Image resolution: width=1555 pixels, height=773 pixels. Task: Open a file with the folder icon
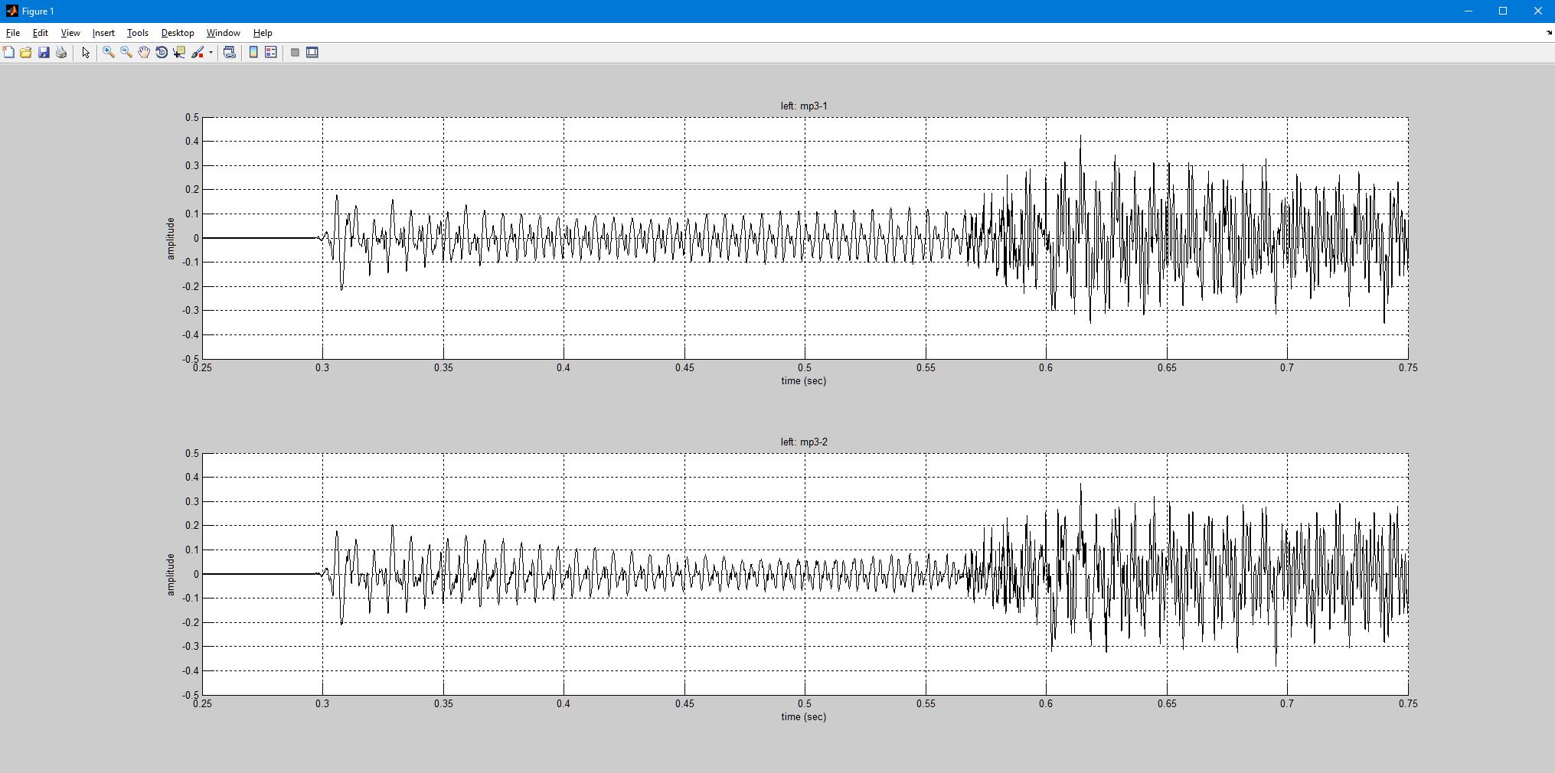26,52
